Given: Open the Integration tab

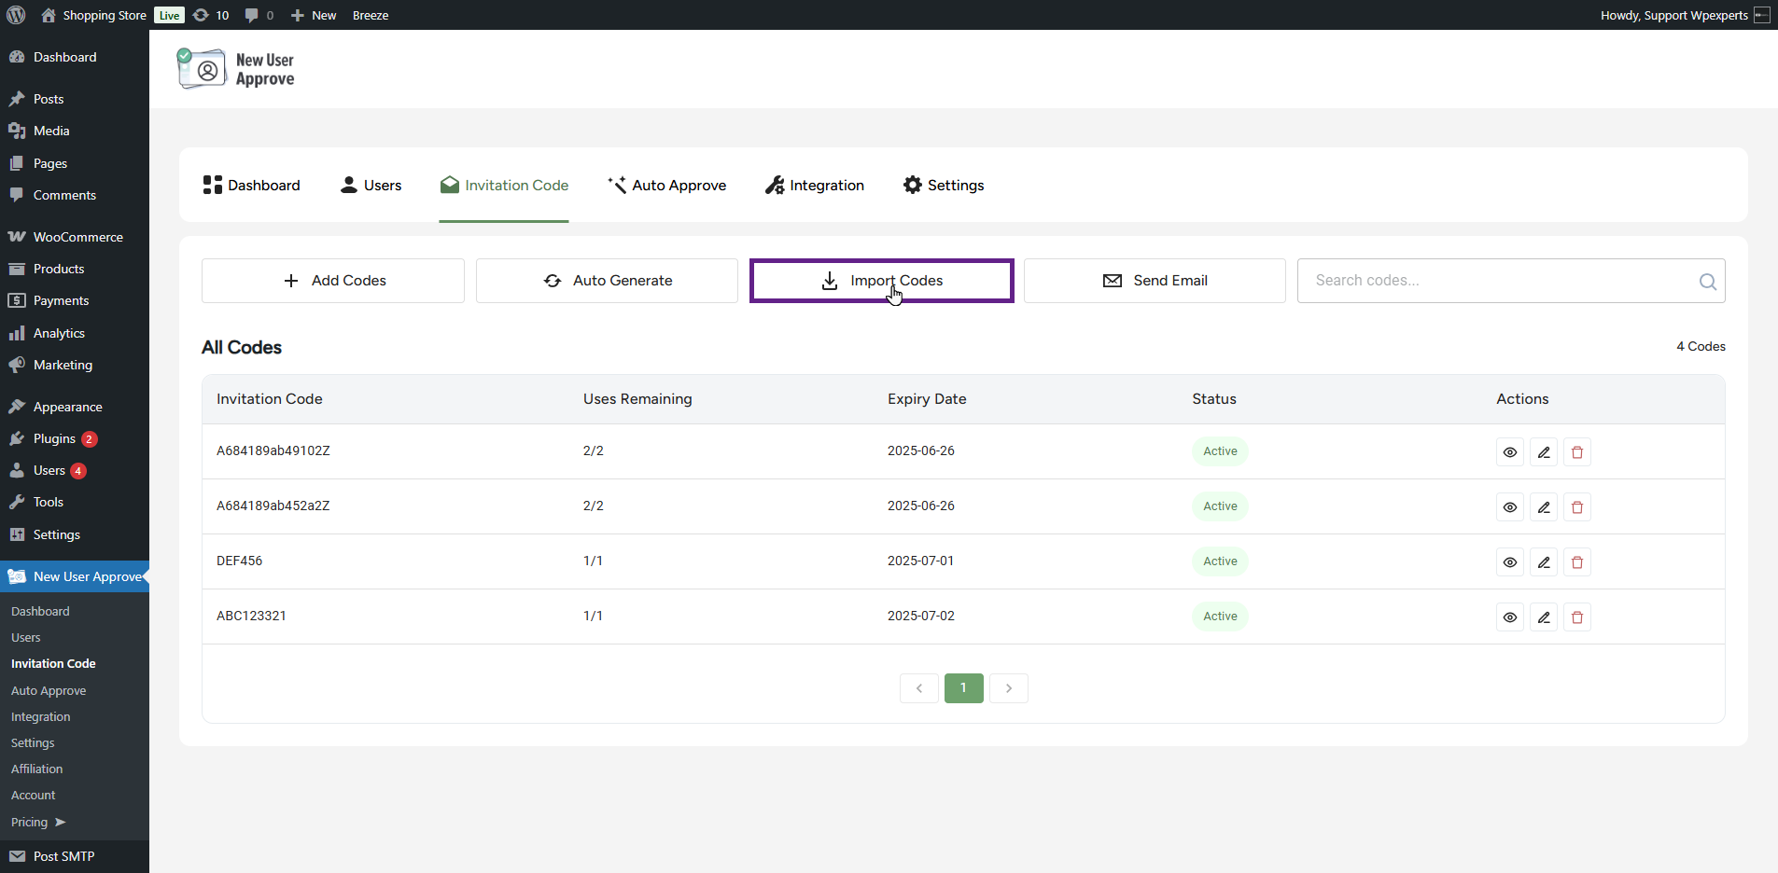Looking at the screenshot, I should click(815, 186).
